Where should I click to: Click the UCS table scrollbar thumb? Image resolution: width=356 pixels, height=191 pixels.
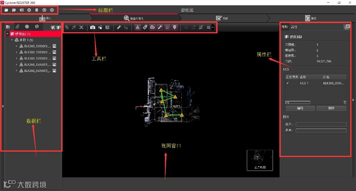(x=300, y=102)
